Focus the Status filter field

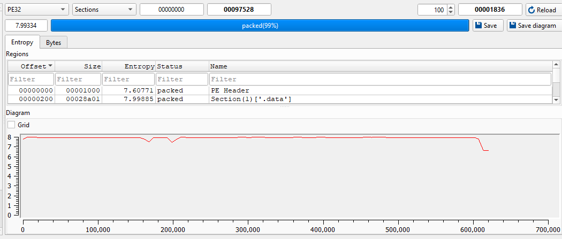[x=181, y=79]
